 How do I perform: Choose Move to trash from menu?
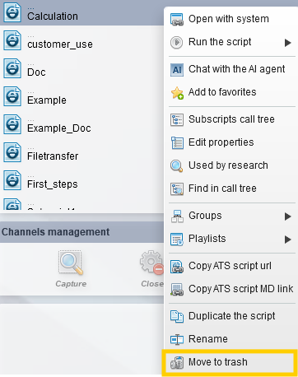coord(230,362)
